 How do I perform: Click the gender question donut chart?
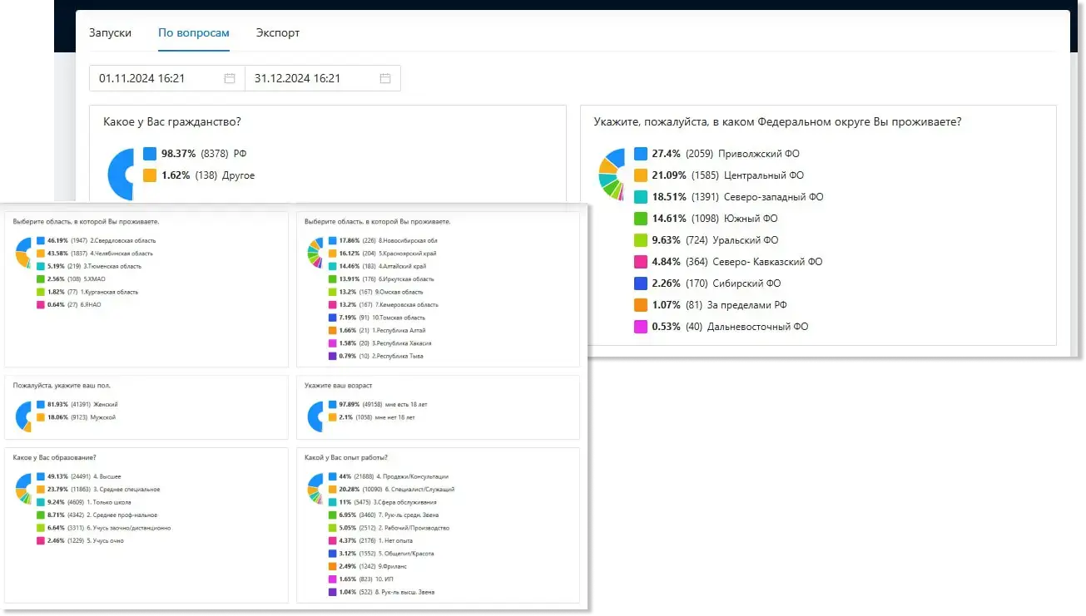(x=23, y=415)
